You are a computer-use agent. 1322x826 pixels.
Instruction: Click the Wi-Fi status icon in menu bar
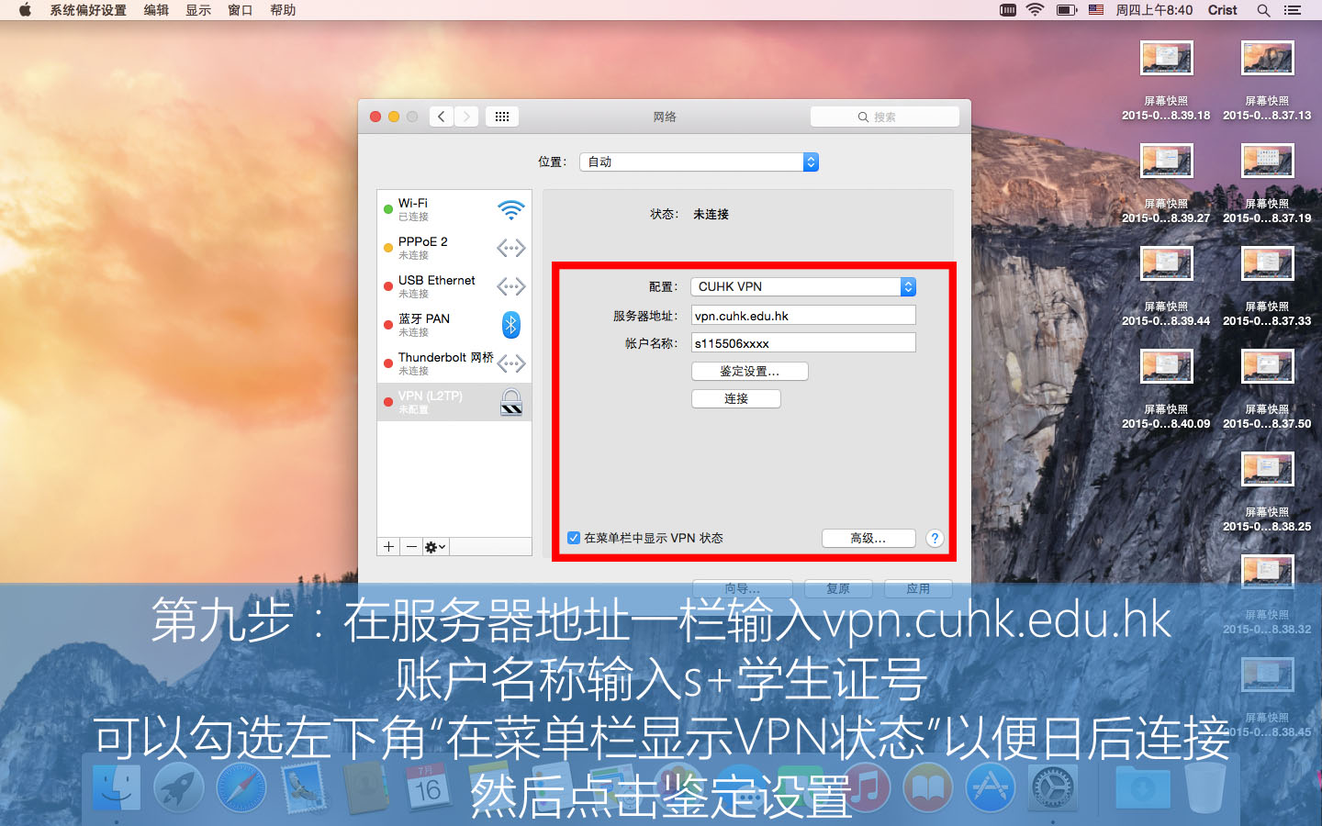[1036, 10]
